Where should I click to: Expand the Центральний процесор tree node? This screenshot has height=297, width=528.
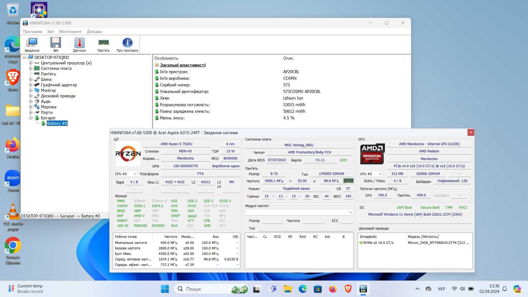click(x=31, y=63)
